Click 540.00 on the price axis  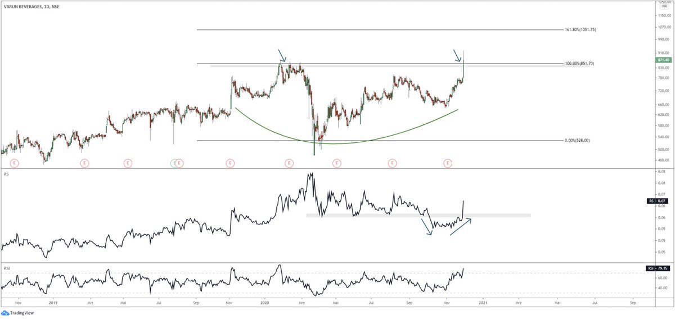point(663,137)
